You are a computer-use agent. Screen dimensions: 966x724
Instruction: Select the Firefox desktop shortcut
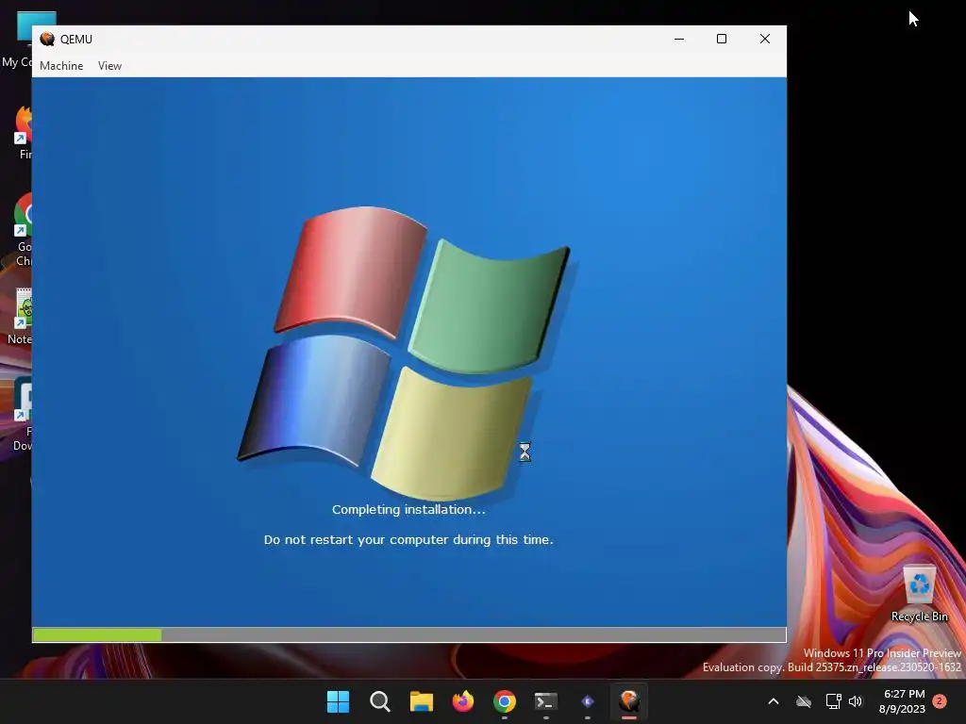(23, 132)
